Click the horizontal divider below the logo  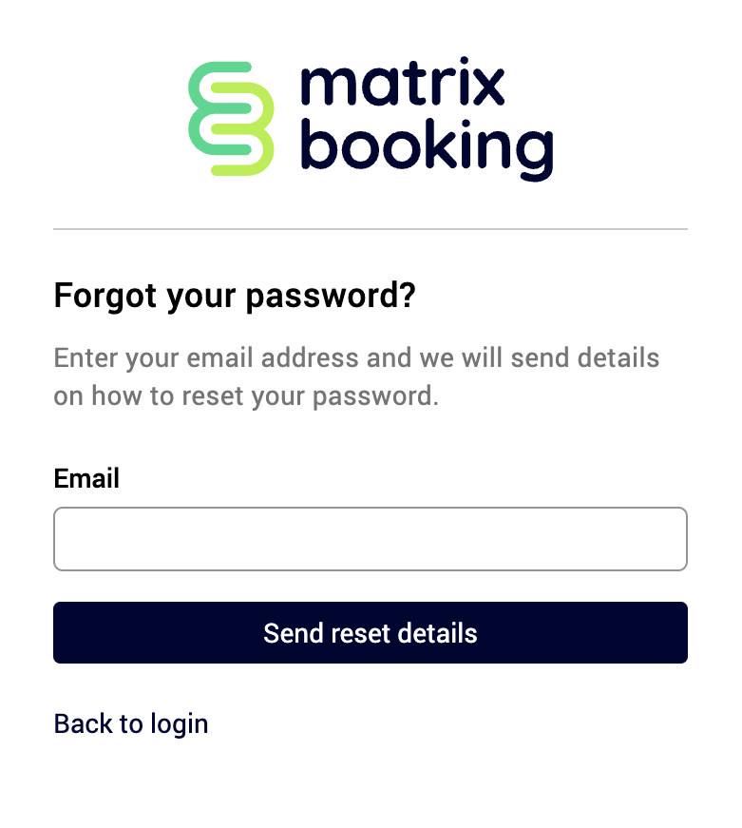pos(371,227)
